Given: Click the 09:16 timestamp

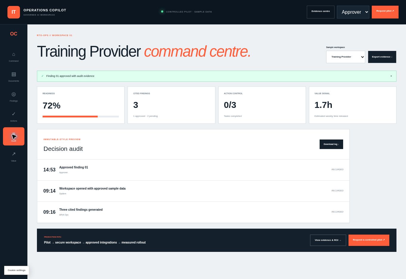Looking at the screenshot, I should coord(49,212).
